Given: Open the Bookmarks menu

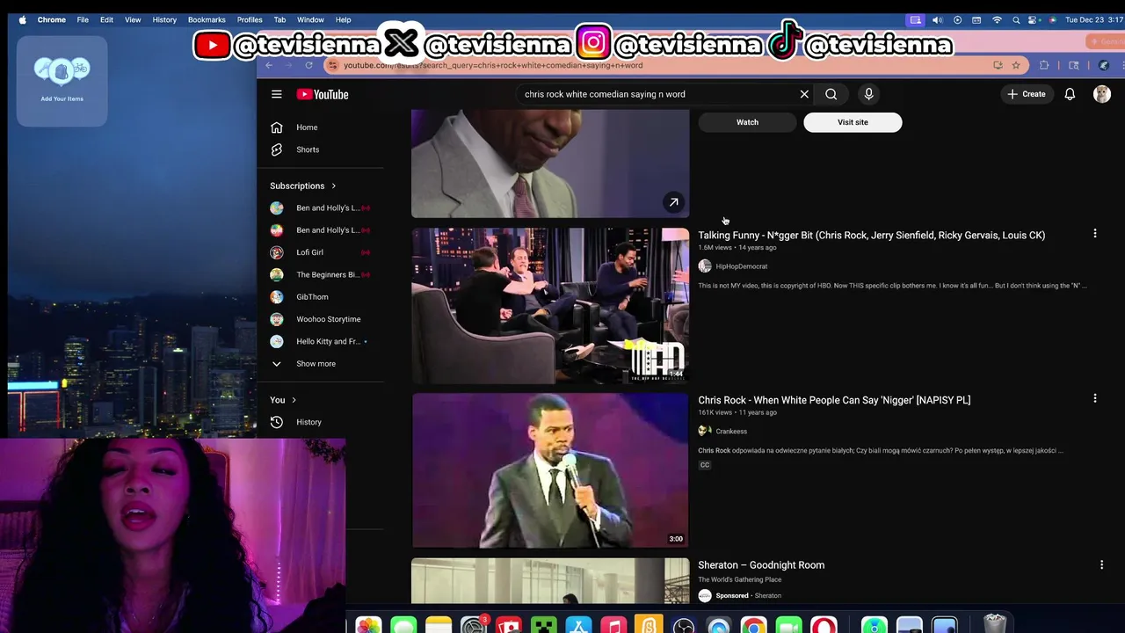Looking at the screenshot, I should pos(207,19).
